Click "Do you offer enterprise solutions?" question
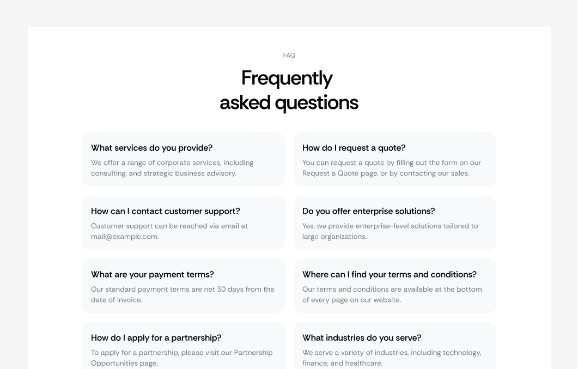Screen dimensions: 578x369 (368, 211)
